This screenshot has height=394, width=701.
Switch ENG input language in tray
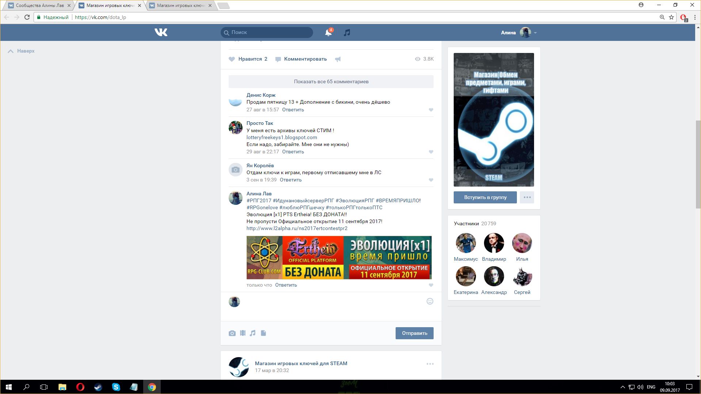651,387
